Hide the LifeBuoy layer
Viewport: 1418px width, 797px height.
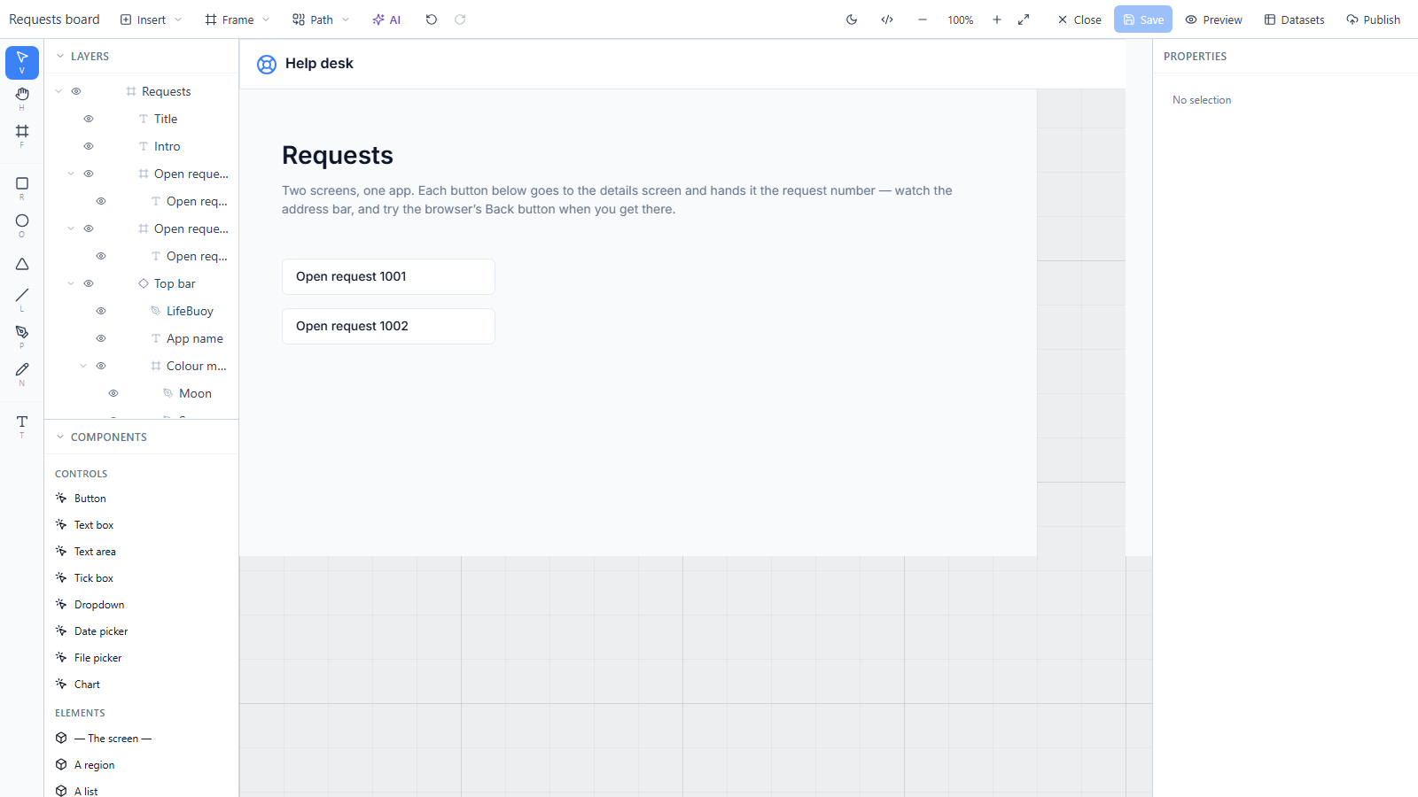pyautogui.click(x=101, y=311)
